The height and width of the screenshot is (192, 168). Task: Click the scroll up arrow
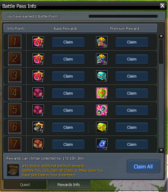pos(161,36)
